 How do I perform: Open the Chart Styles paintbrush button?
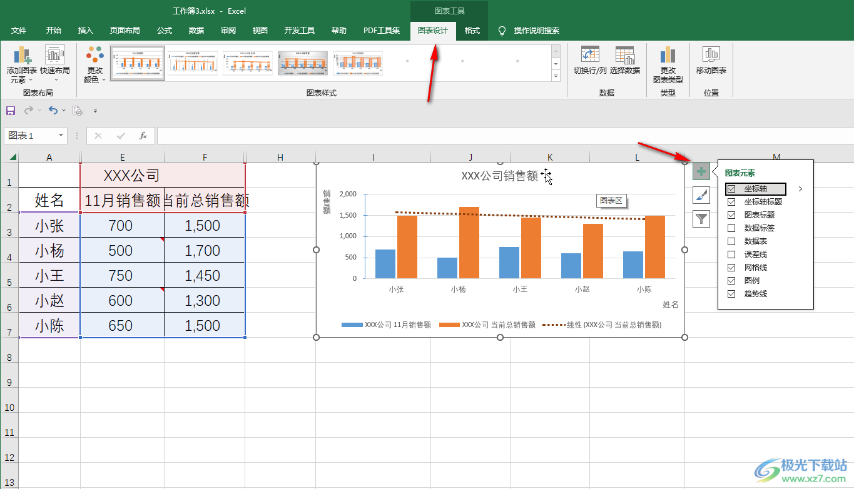point(701,195)
